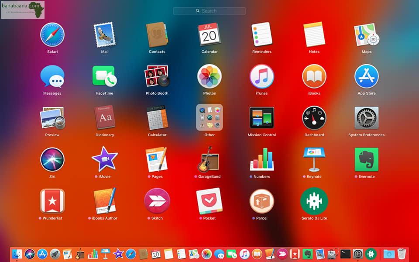Launch Mail from the Launchpad grid

(104, 35)
